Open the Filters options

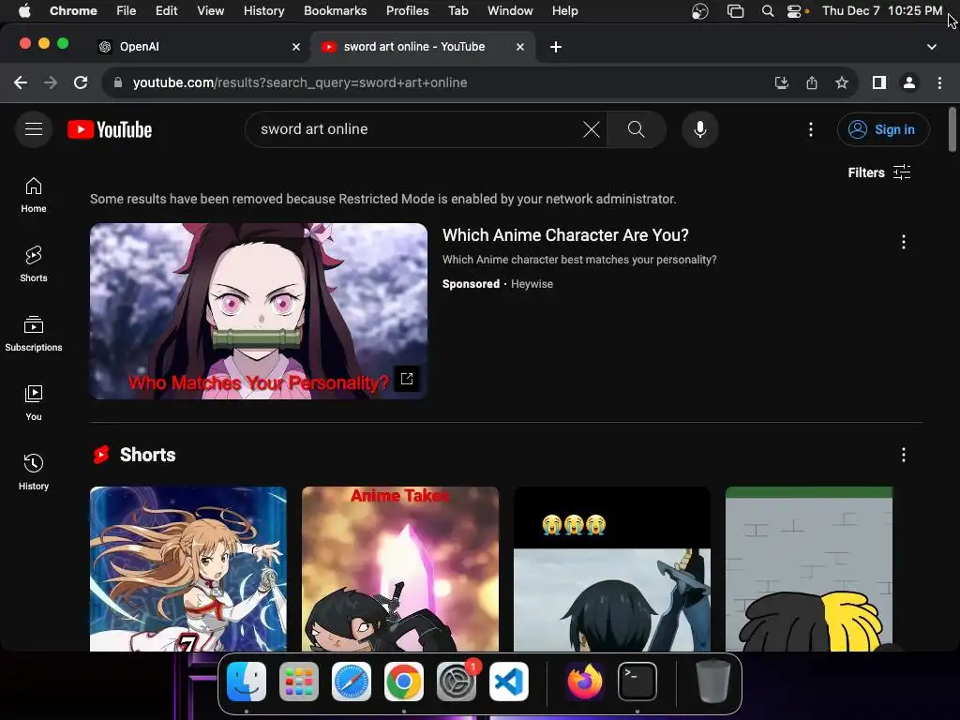point(879,172)
